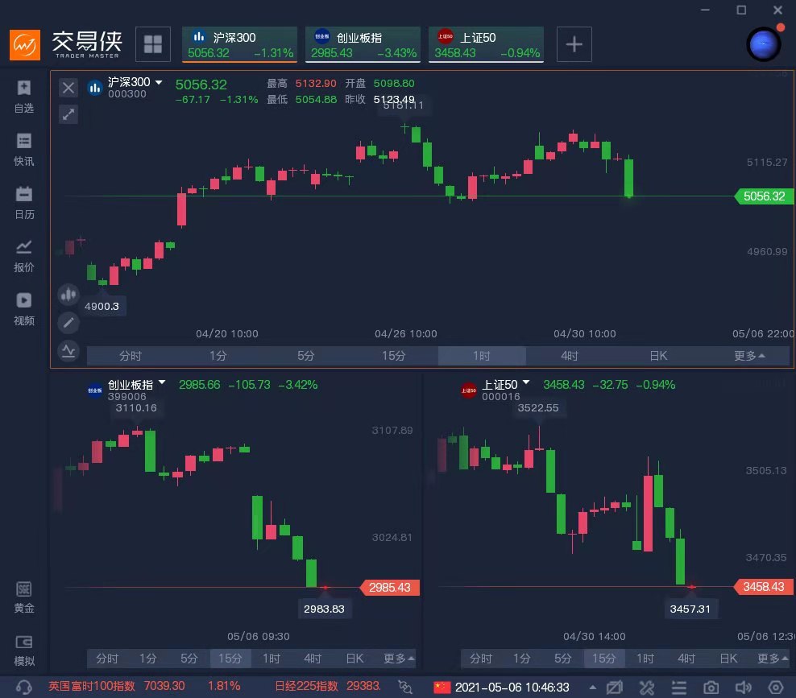
Task: Click the blue planet avatar icon
Action: (764, 44)
